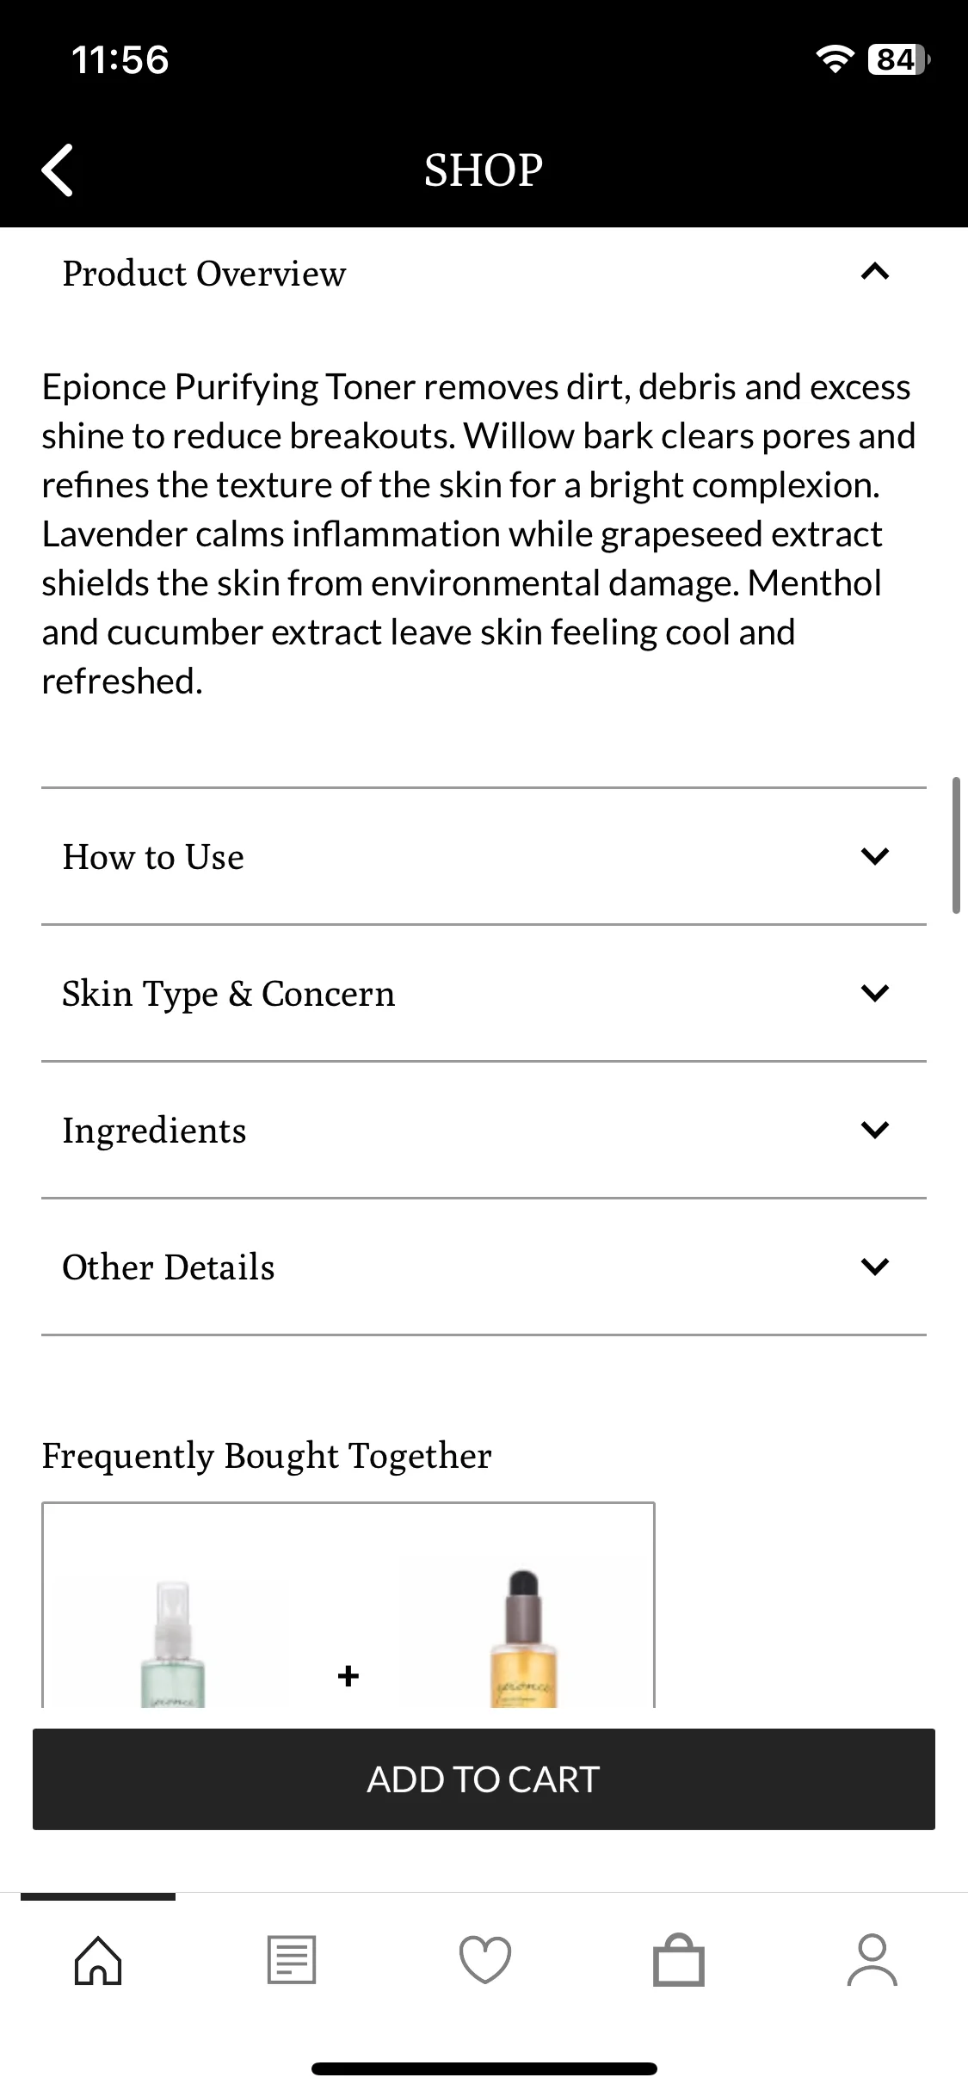Expand the How to Use section
The width and height of the screenshot is (968, 2096).
pos(484,857)
